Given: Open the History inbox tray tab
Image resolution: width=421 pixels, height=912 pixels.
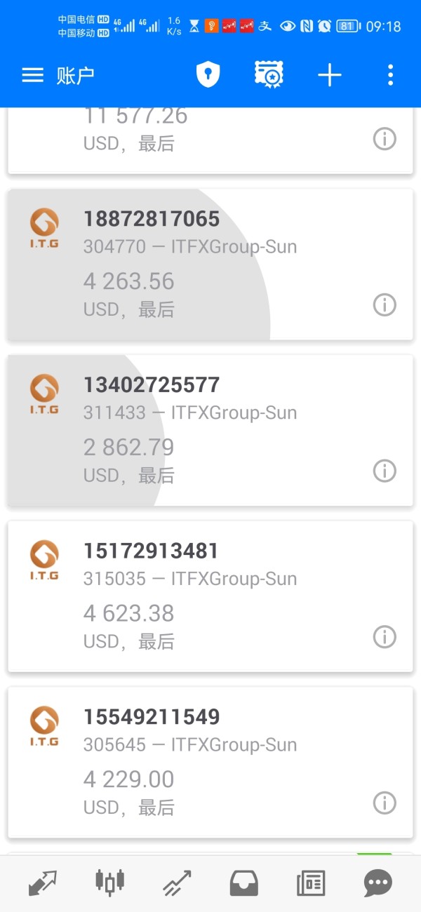Looking at the screenshot, I should tap(244, 883).
